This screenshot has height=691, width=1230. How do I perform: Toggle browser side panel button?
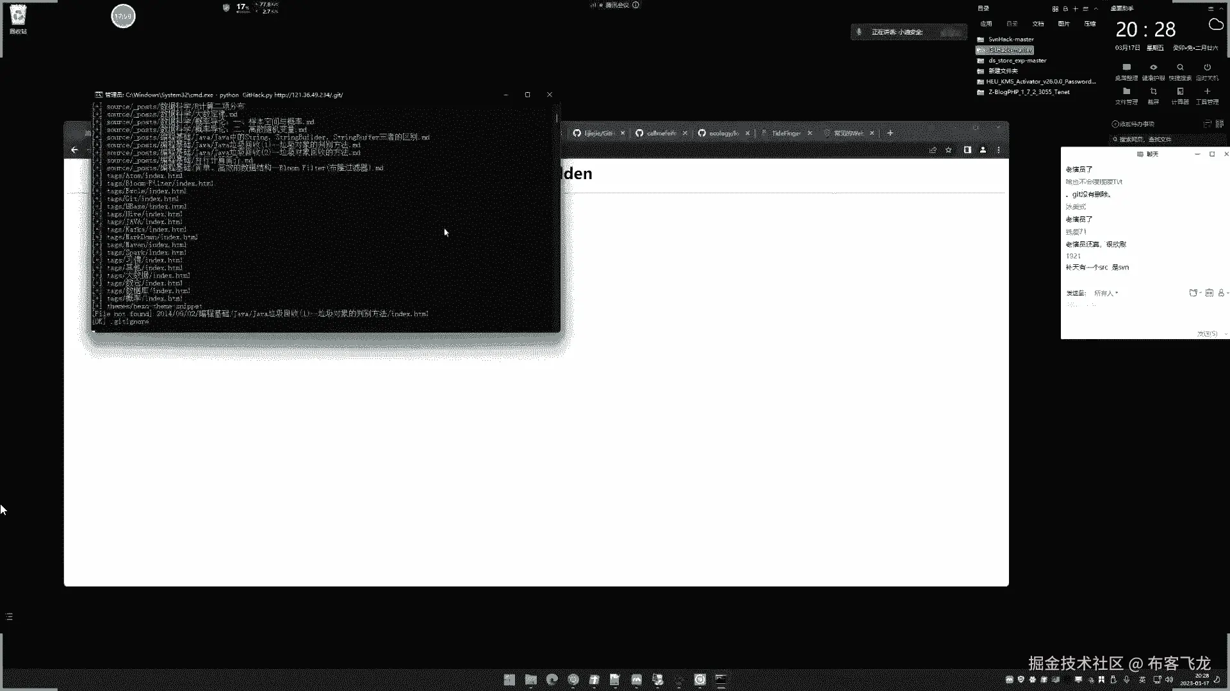click(967, 150)
